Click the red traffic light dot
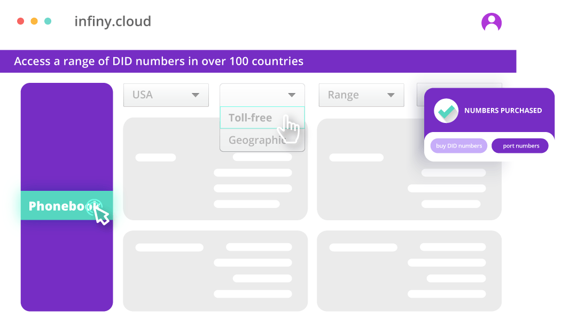This screenshot has height=325, width=577. point(20,21)
